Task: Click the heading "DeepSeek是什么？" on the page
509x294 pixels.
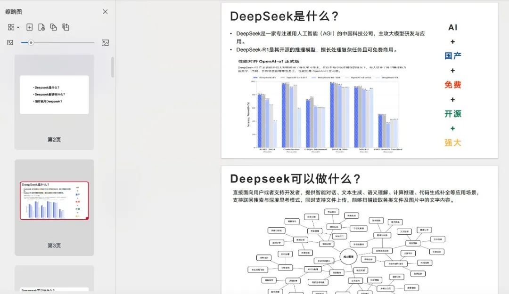Action: [284, 16]
